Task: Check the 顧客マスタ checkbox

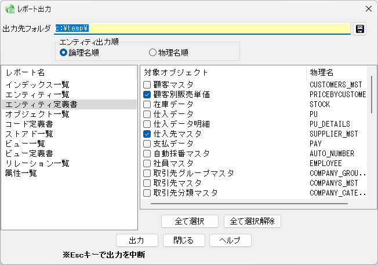Action: (x=147, y=84)
